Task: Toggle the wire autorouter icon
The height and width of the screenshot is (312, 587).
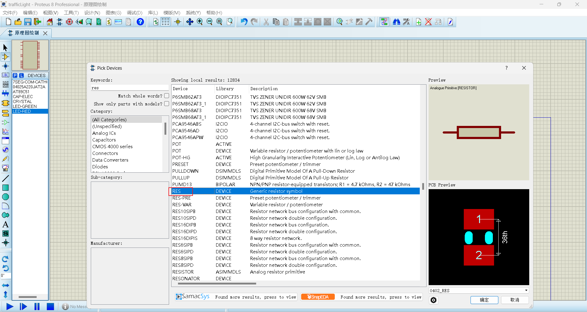Action: pyautogui.click(x=384, y=22)
